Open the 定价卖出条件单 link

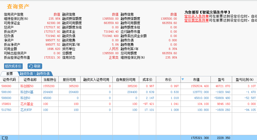(x=196, y=21)
